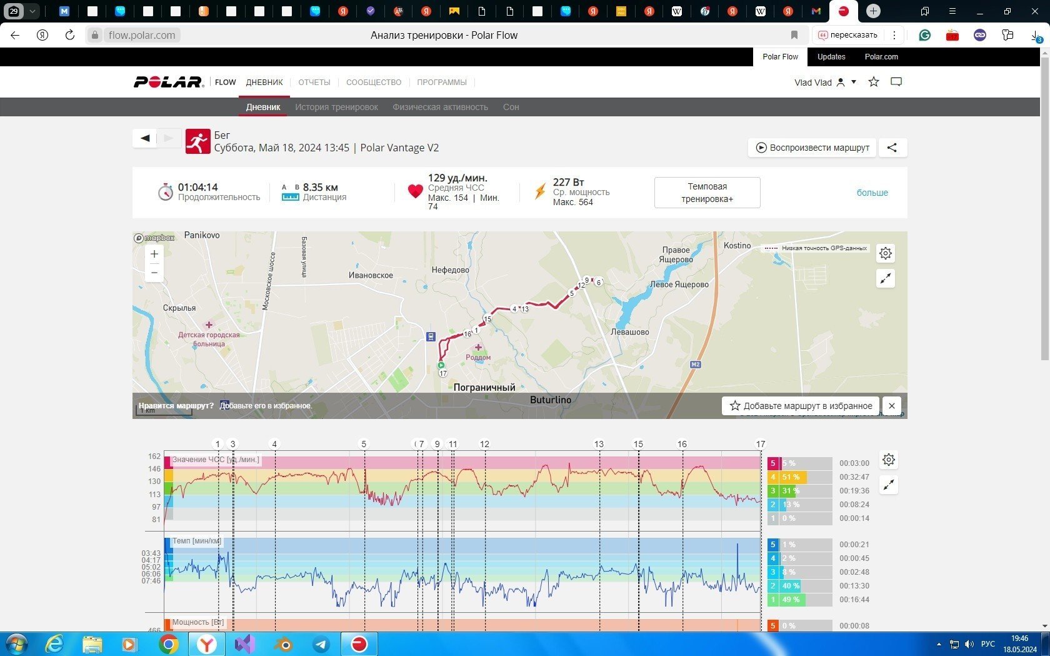Zoom out on the map

click(x=154, y=273)
